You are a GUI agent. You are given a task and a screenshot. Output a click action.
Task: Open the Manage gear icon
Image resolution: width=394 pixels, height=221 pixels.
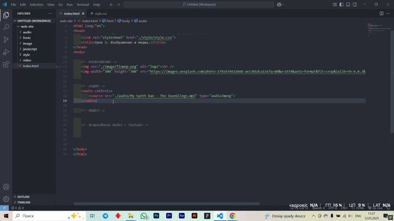pyautogui.click(x=6, y=199)
